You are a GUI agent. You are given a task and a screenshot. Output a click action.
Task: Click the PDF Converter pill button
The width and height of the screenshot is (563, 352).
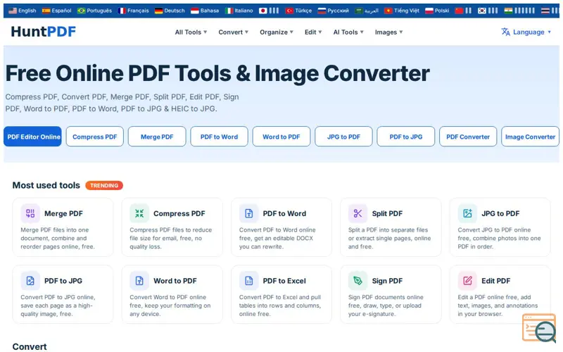pyautogui.click(x=468, y=137)
